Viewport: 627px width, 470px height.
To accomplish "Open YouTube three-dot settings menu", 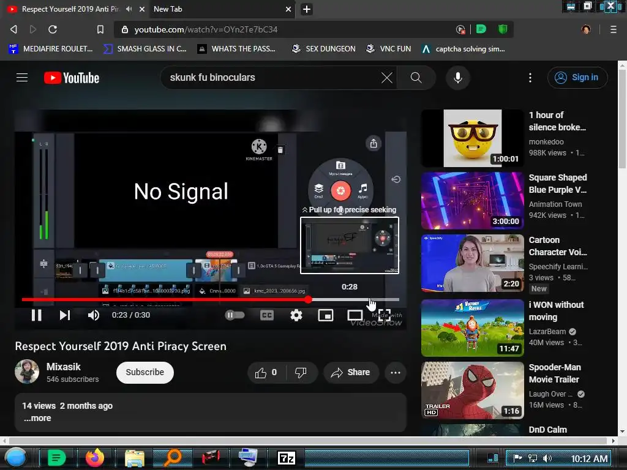I will pos(530,78).
